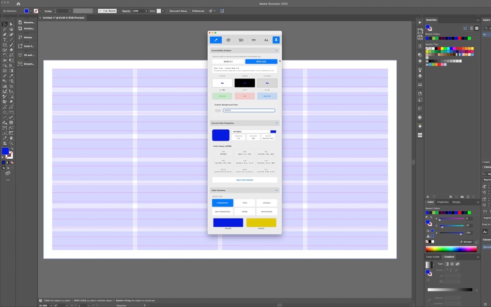Click the Custom Background Color hex field

249,110
